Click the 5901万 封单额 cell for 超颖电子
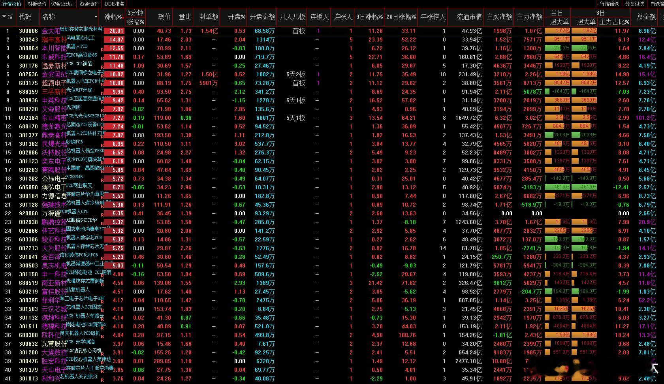 209,83
